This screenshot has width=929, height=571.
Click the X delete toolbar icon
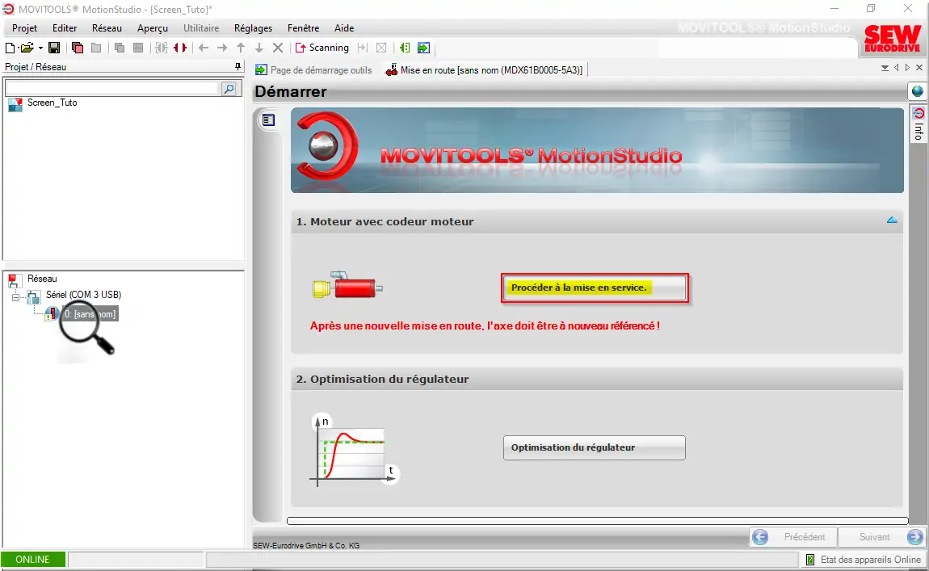click(x=277, y=48)
